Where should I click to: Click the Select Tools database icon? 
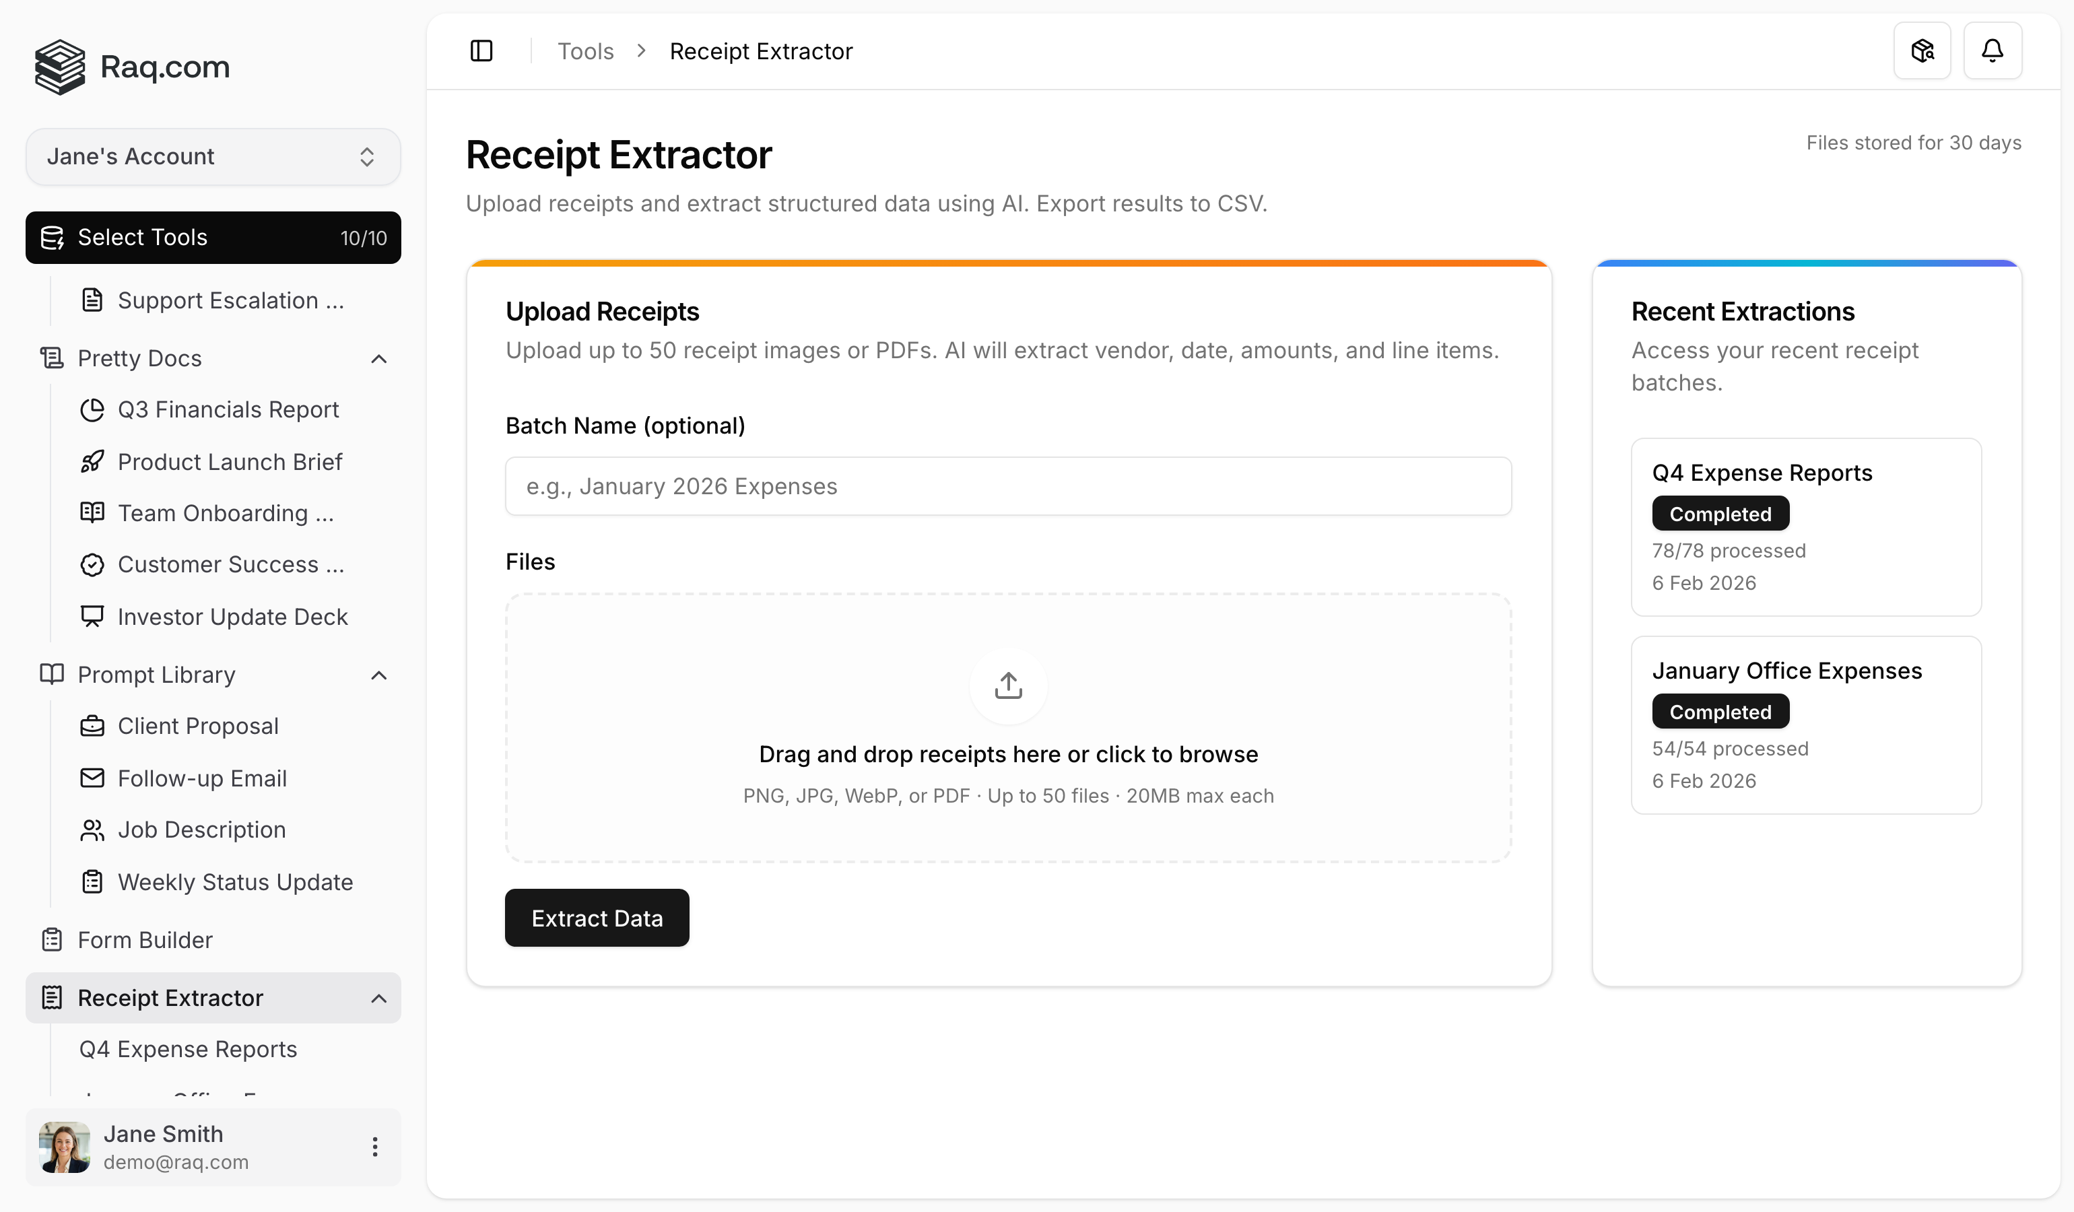tap(53, 238)
